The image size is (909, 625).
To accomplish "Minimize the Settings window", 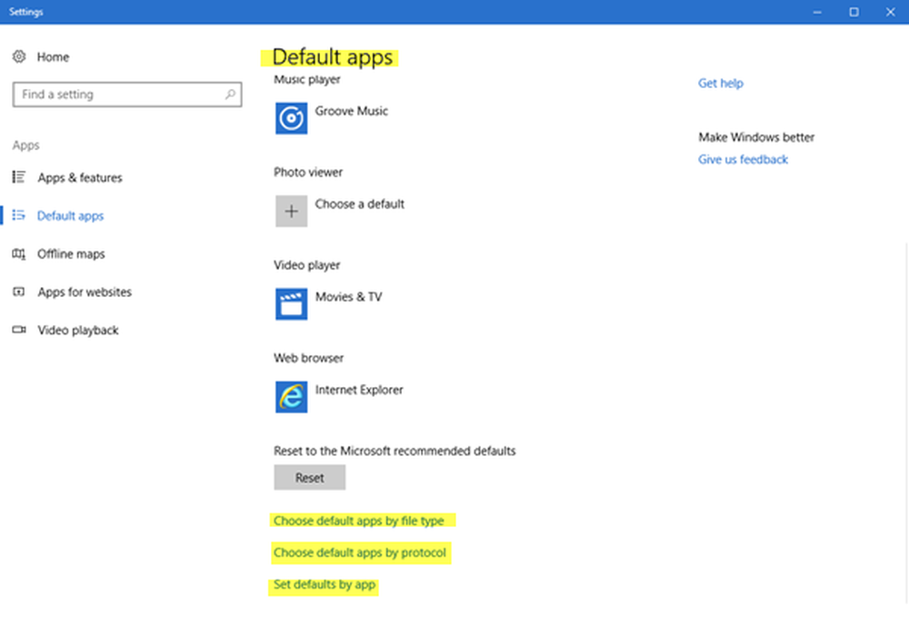I will (817, 12).
